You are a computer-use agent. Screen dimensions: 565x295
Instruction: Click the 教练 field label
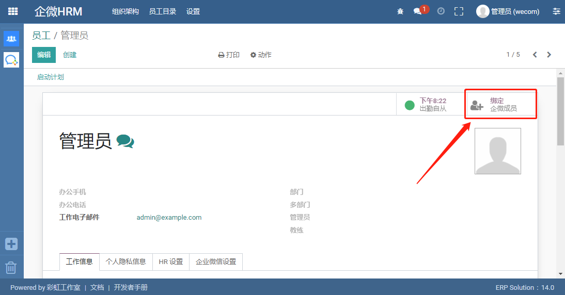[296, 230]
